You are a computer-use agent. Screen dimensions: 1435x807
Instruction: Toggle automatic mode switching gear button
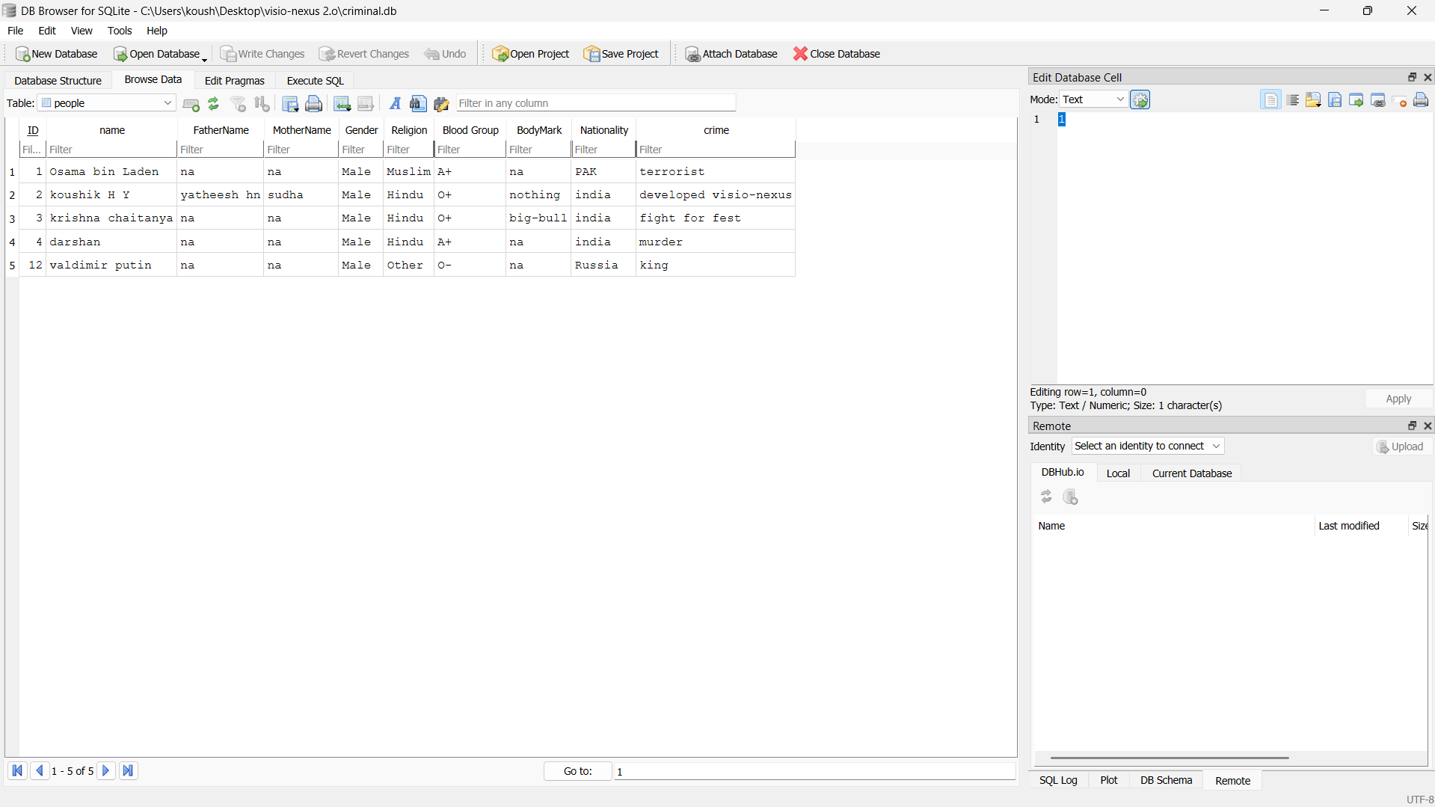tap(1140, 99)
